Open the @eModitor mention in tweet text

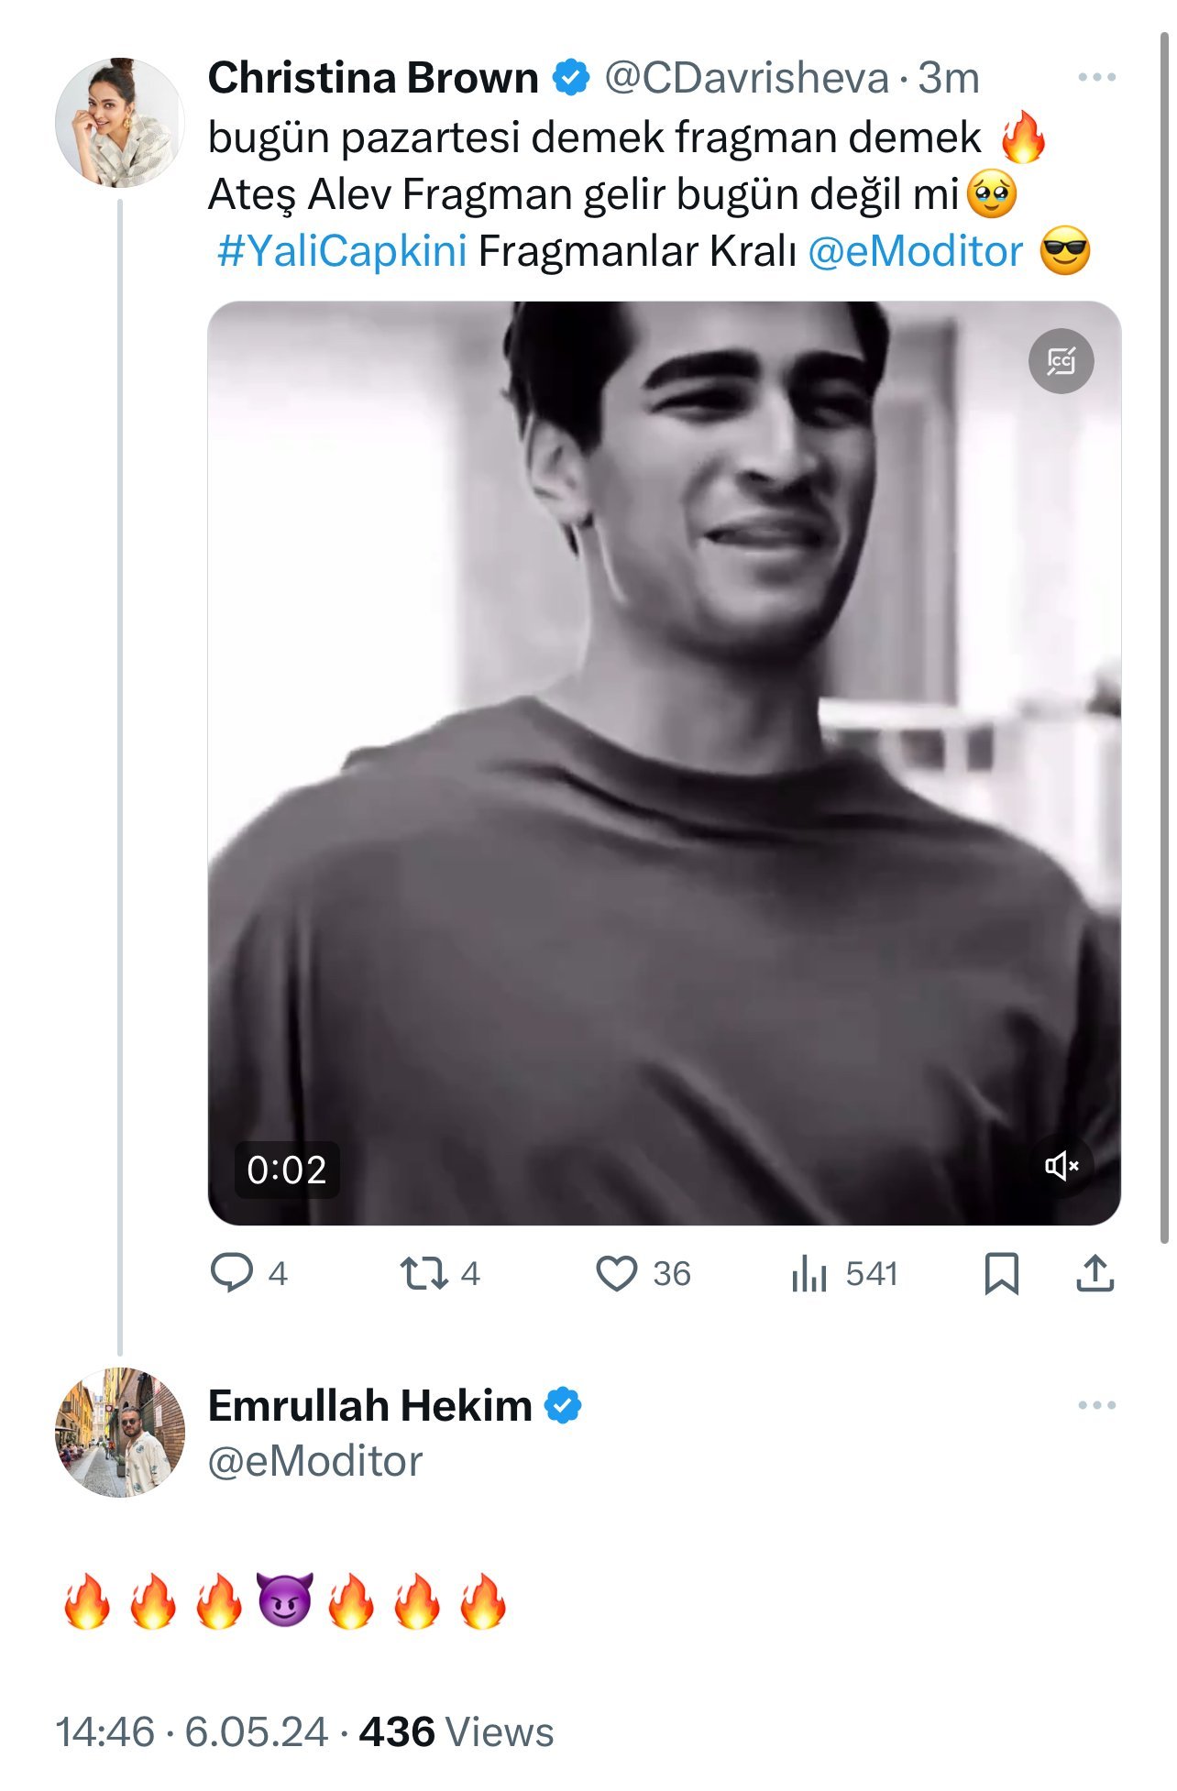point(915,251)
